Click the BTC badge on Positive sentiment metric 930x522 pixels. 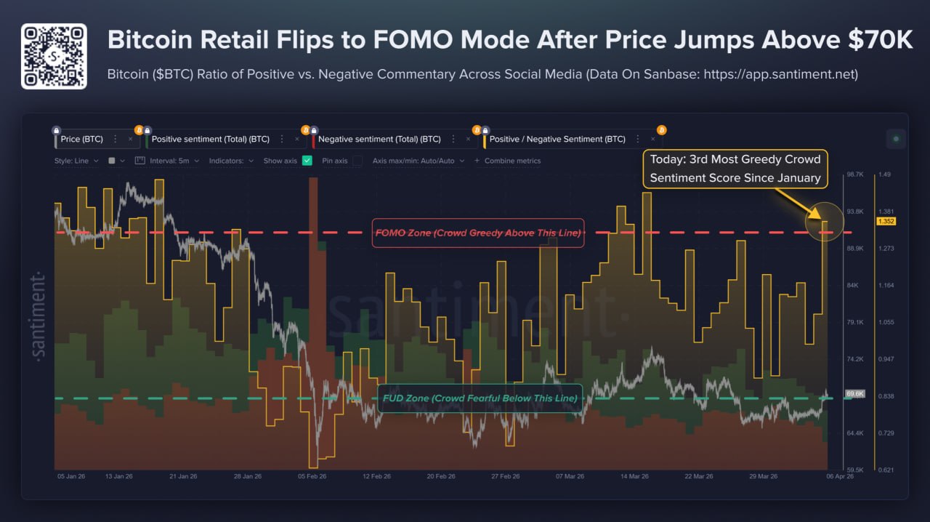pyautogui.click(x=139, y=129)
